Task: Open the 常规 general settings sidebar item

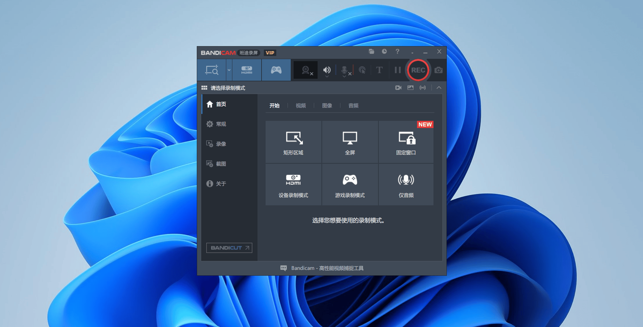Action: (x=229, y=124)
